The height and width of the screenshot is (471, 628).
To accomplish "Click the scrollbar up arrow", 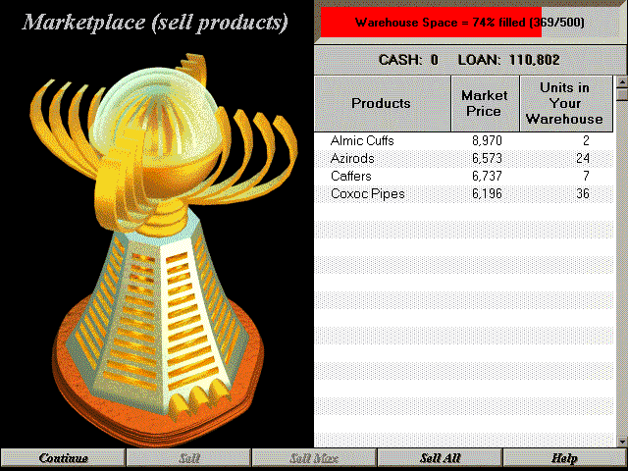I will click(x=620, y=85).
